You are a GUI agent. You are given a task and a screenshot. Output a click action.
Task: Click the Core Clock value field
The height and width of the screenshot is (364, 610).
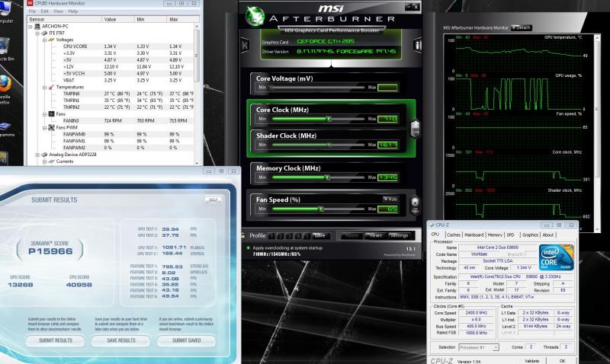(x=387, y=119)
